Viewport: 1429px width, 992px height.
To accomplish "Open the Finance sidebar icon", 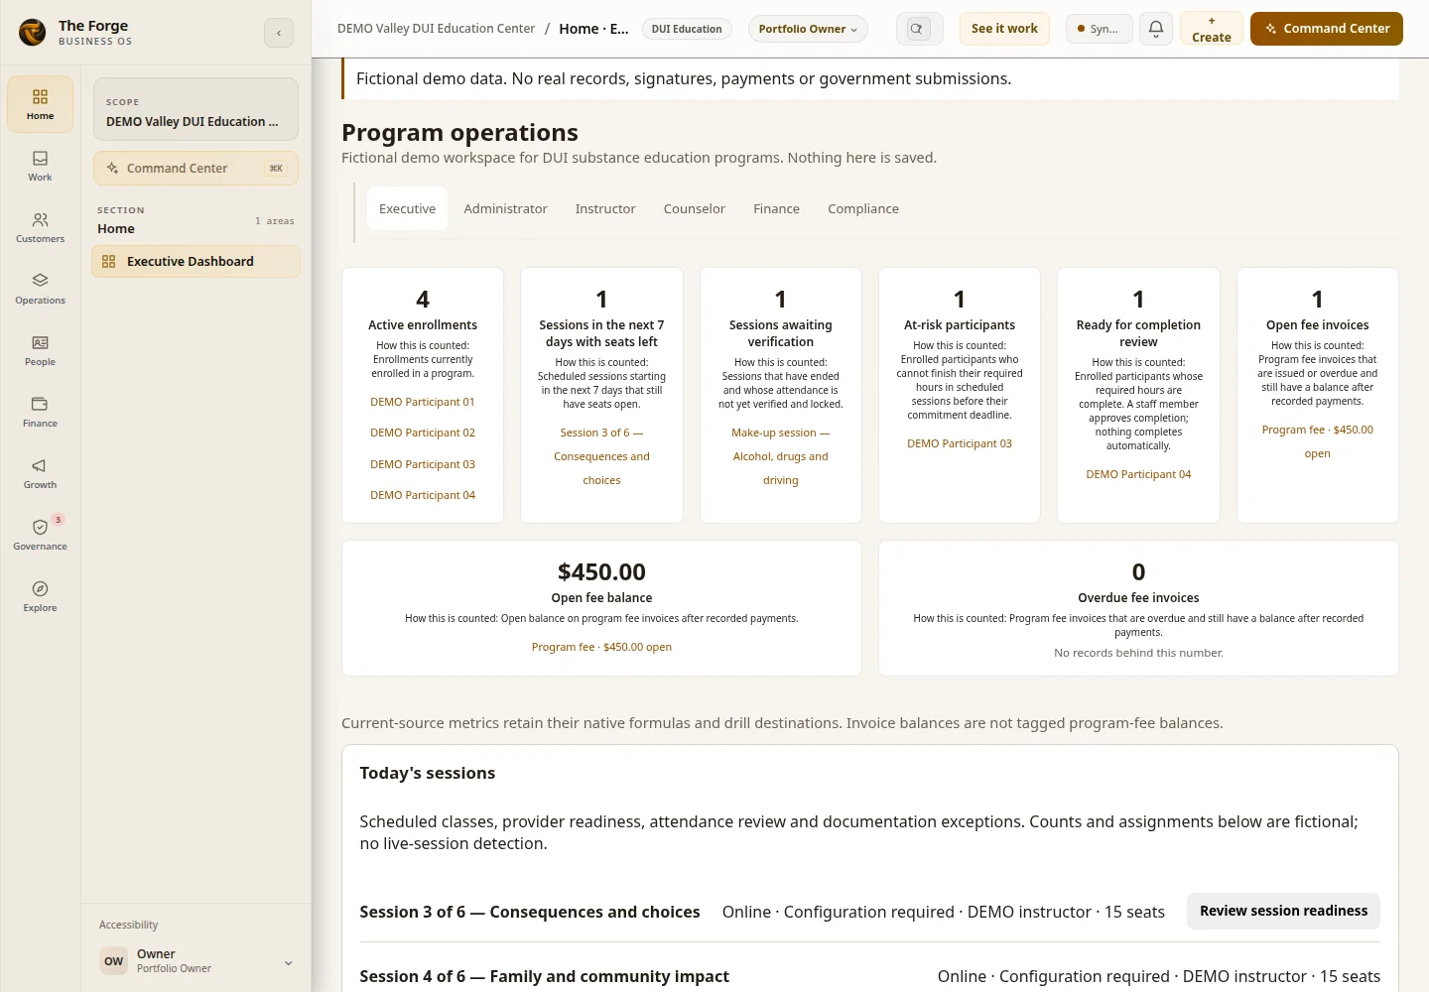I will (x=40, y=412).
